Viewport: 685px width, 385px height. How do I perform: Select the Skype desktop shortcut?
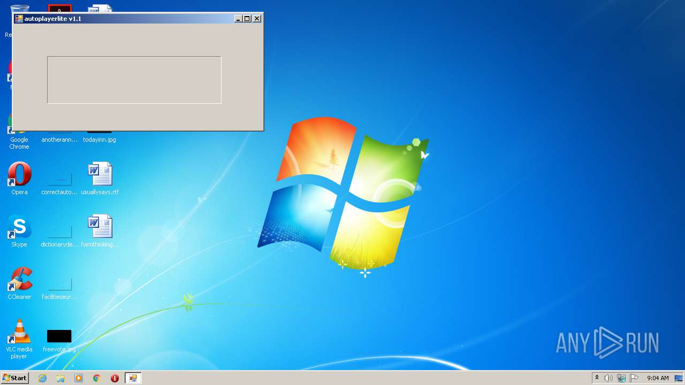point(19,231)
